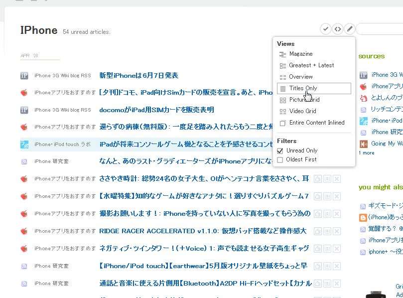This screenshot has width=403, height=298.
Task: Click ラボ favicon on iPhone・iPod touch ラボ row
Action: pos(24,145)
